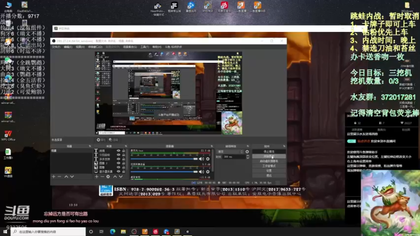
Task: Open settings gear for second mixer channel
Action: point(207,172)
